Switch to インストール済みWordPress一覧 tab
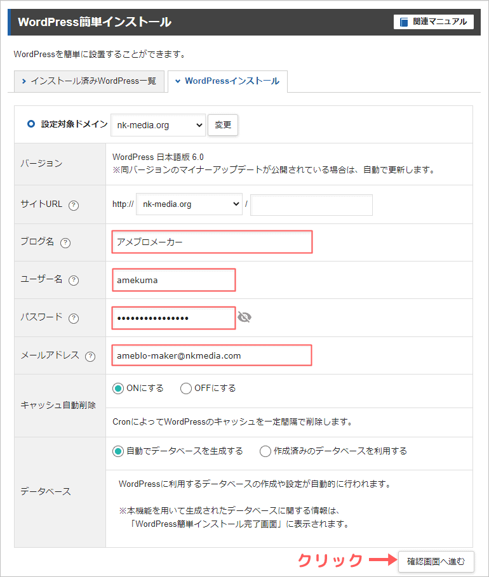The width and height of the screenshot is (489, 577). click(x=89, y=81)
